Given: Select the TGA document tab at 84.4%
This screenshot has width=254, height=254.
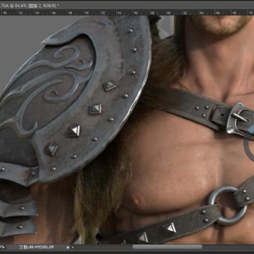Looking at the screenshot, I should (29, 6).
